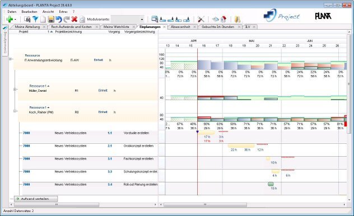Screen dimensions: 354x216
Task: Click the Vorgangsbezeichnung column header
Action: click(x=139, y=32)
